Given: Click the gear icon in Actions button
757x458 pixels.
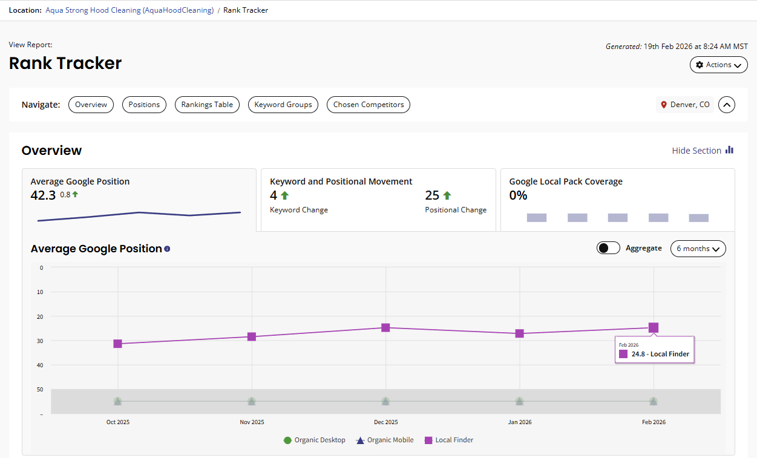Looking at the screenshot, I should click(700, 65).
